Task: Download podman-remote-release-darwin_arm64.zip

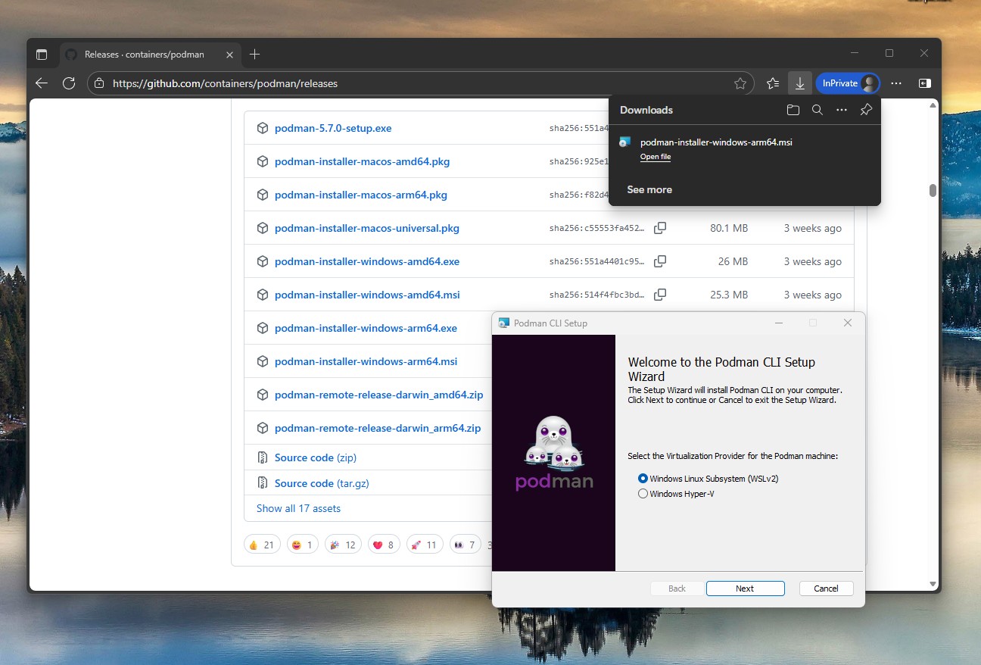Action: tap(378, 428)
